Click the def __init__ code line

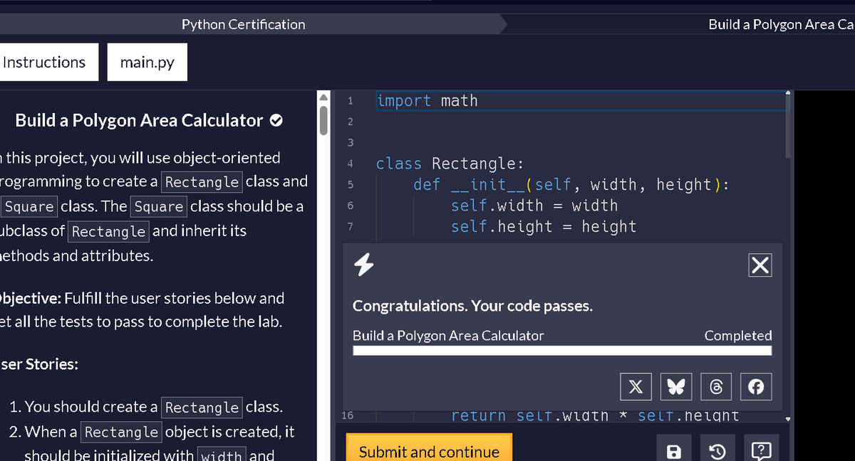tap(571, 185)
